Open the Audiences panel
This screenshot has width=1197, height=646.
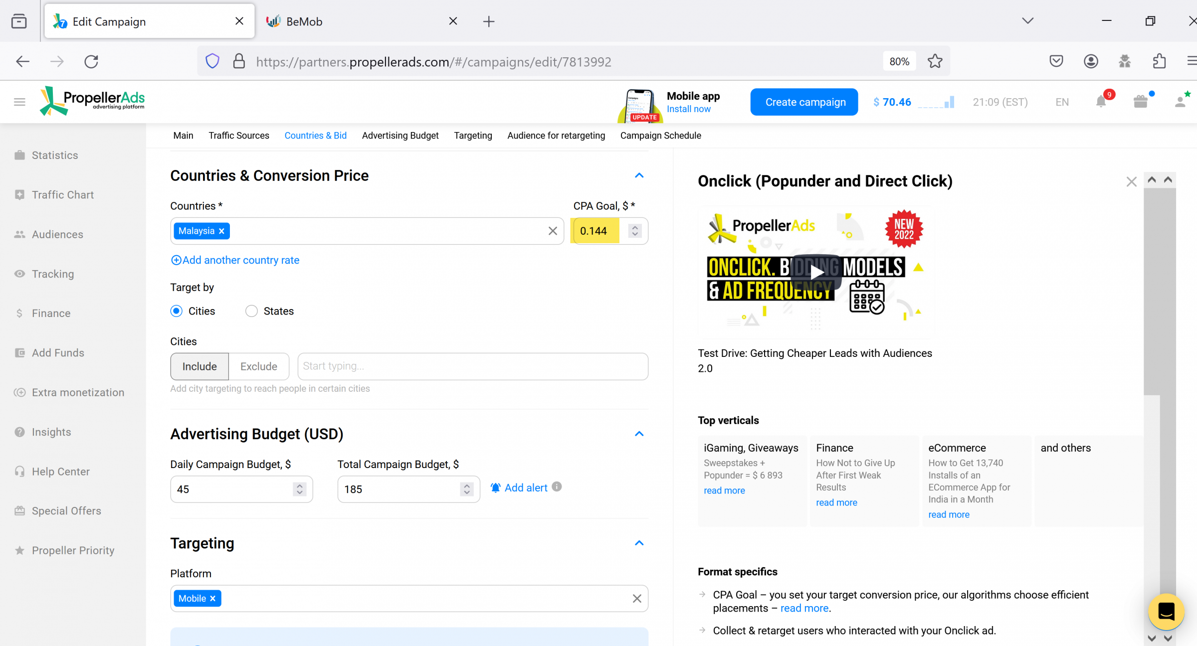point(57,234)
